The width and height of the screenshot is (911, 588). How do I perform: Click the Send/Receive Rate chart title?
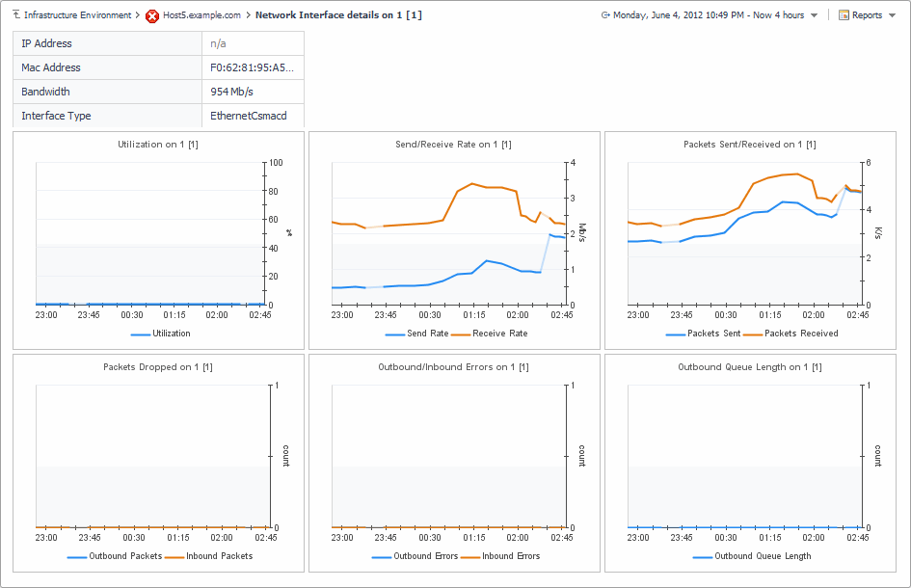[x=453, y=145]
